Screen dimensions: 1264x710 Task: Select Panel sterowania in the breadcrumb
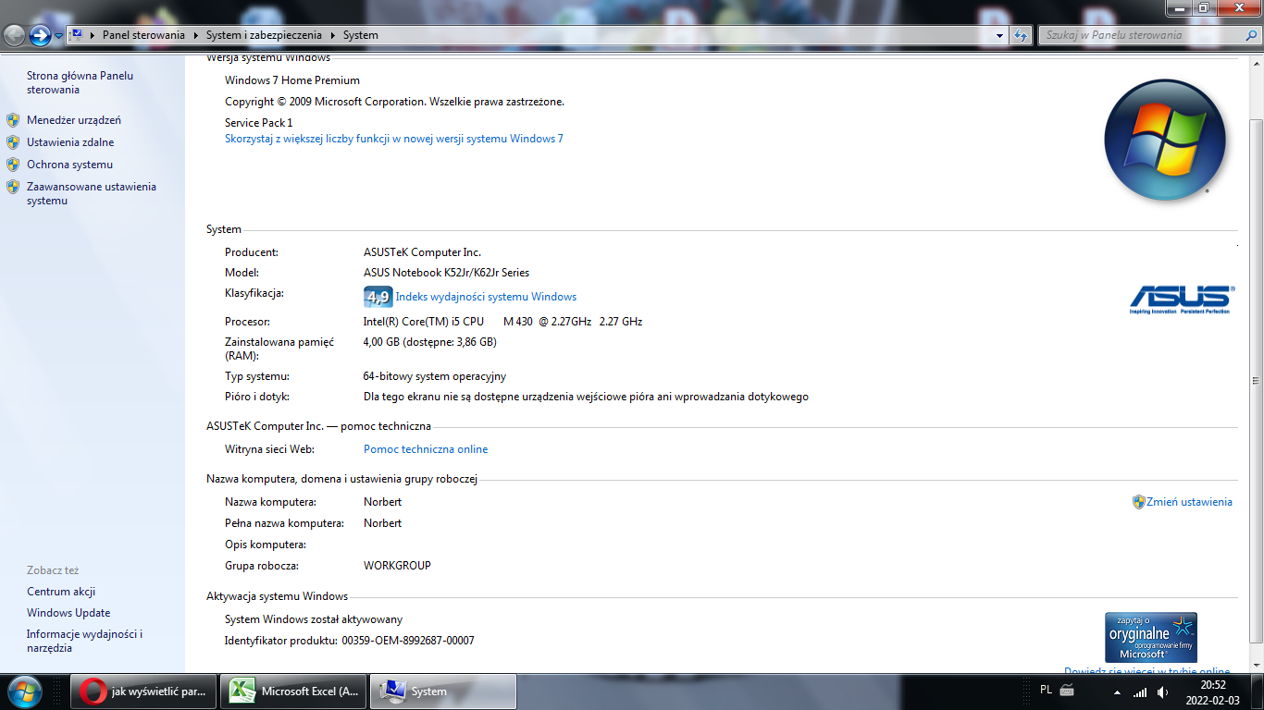click(143, 35)
